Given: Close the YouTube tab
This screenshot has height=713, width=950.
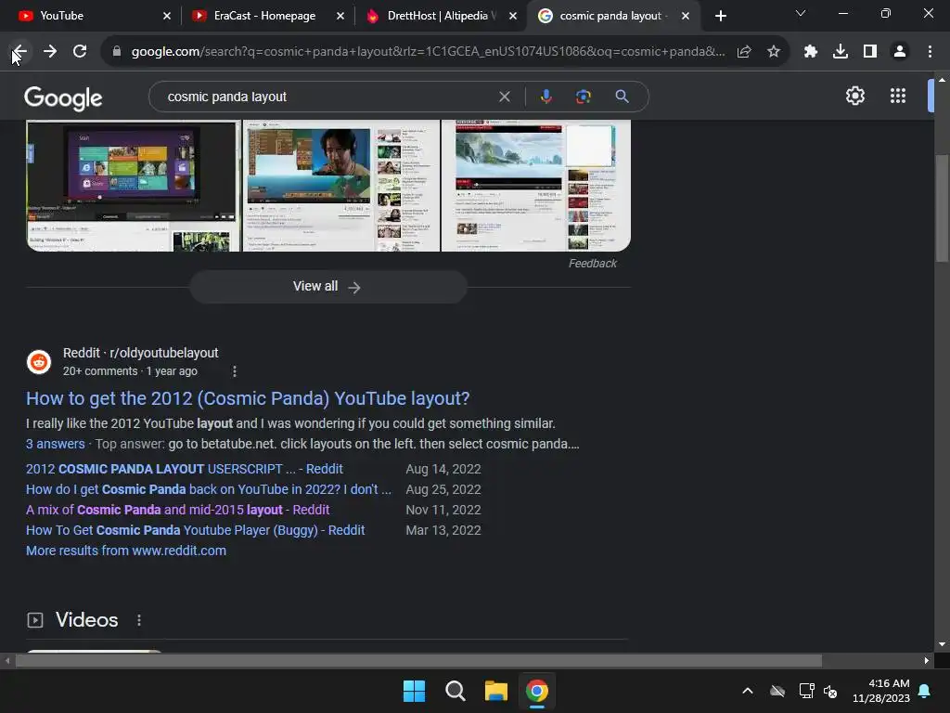Looking at the screenshot, I should click(167, 16).
